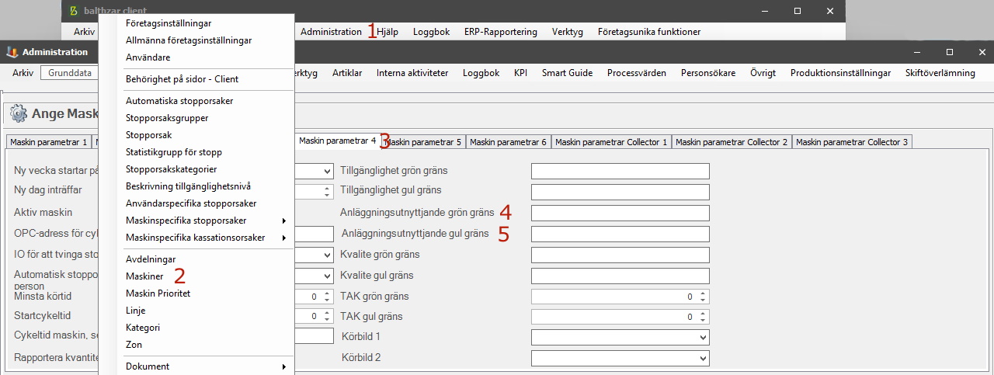Expand Maskinspecifika kassationsorsaker submenu
Image resolution: width=994 pixels, height=375 pixels.
[x=206, y=238]
